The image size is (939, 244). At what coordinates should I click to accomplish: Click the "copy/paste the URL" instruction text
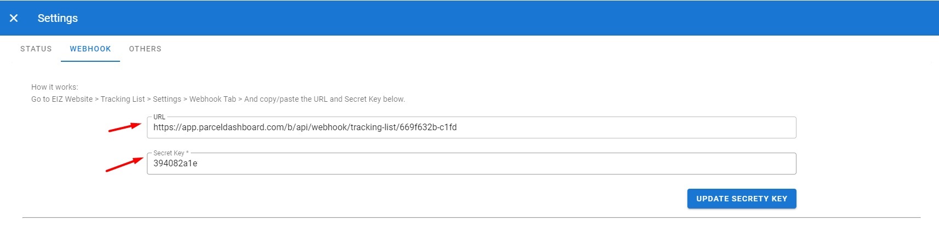(293, 99)
